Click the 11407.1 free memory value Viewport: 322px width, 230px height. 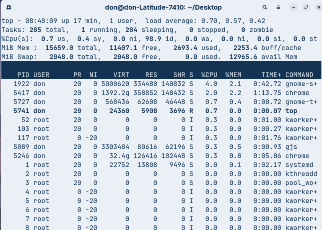[x=123, y=48]
